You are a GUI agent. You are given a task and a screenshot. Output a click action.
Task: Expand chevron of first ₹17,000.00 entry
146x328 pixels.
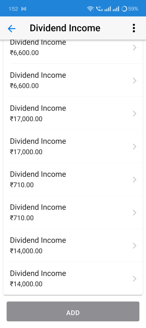coord(135,114)
